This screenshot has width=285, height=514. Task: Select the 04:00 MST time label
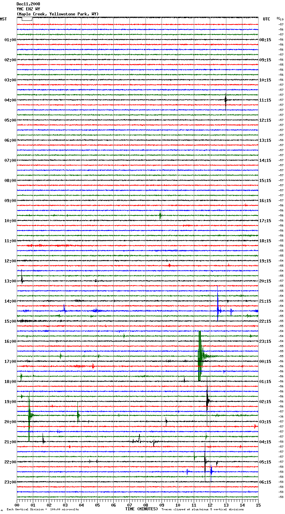point(10,100)
